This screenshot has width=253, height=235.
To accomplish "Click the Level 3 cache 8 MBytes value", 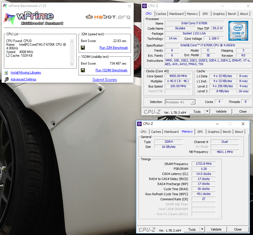I will pos(222,91).
